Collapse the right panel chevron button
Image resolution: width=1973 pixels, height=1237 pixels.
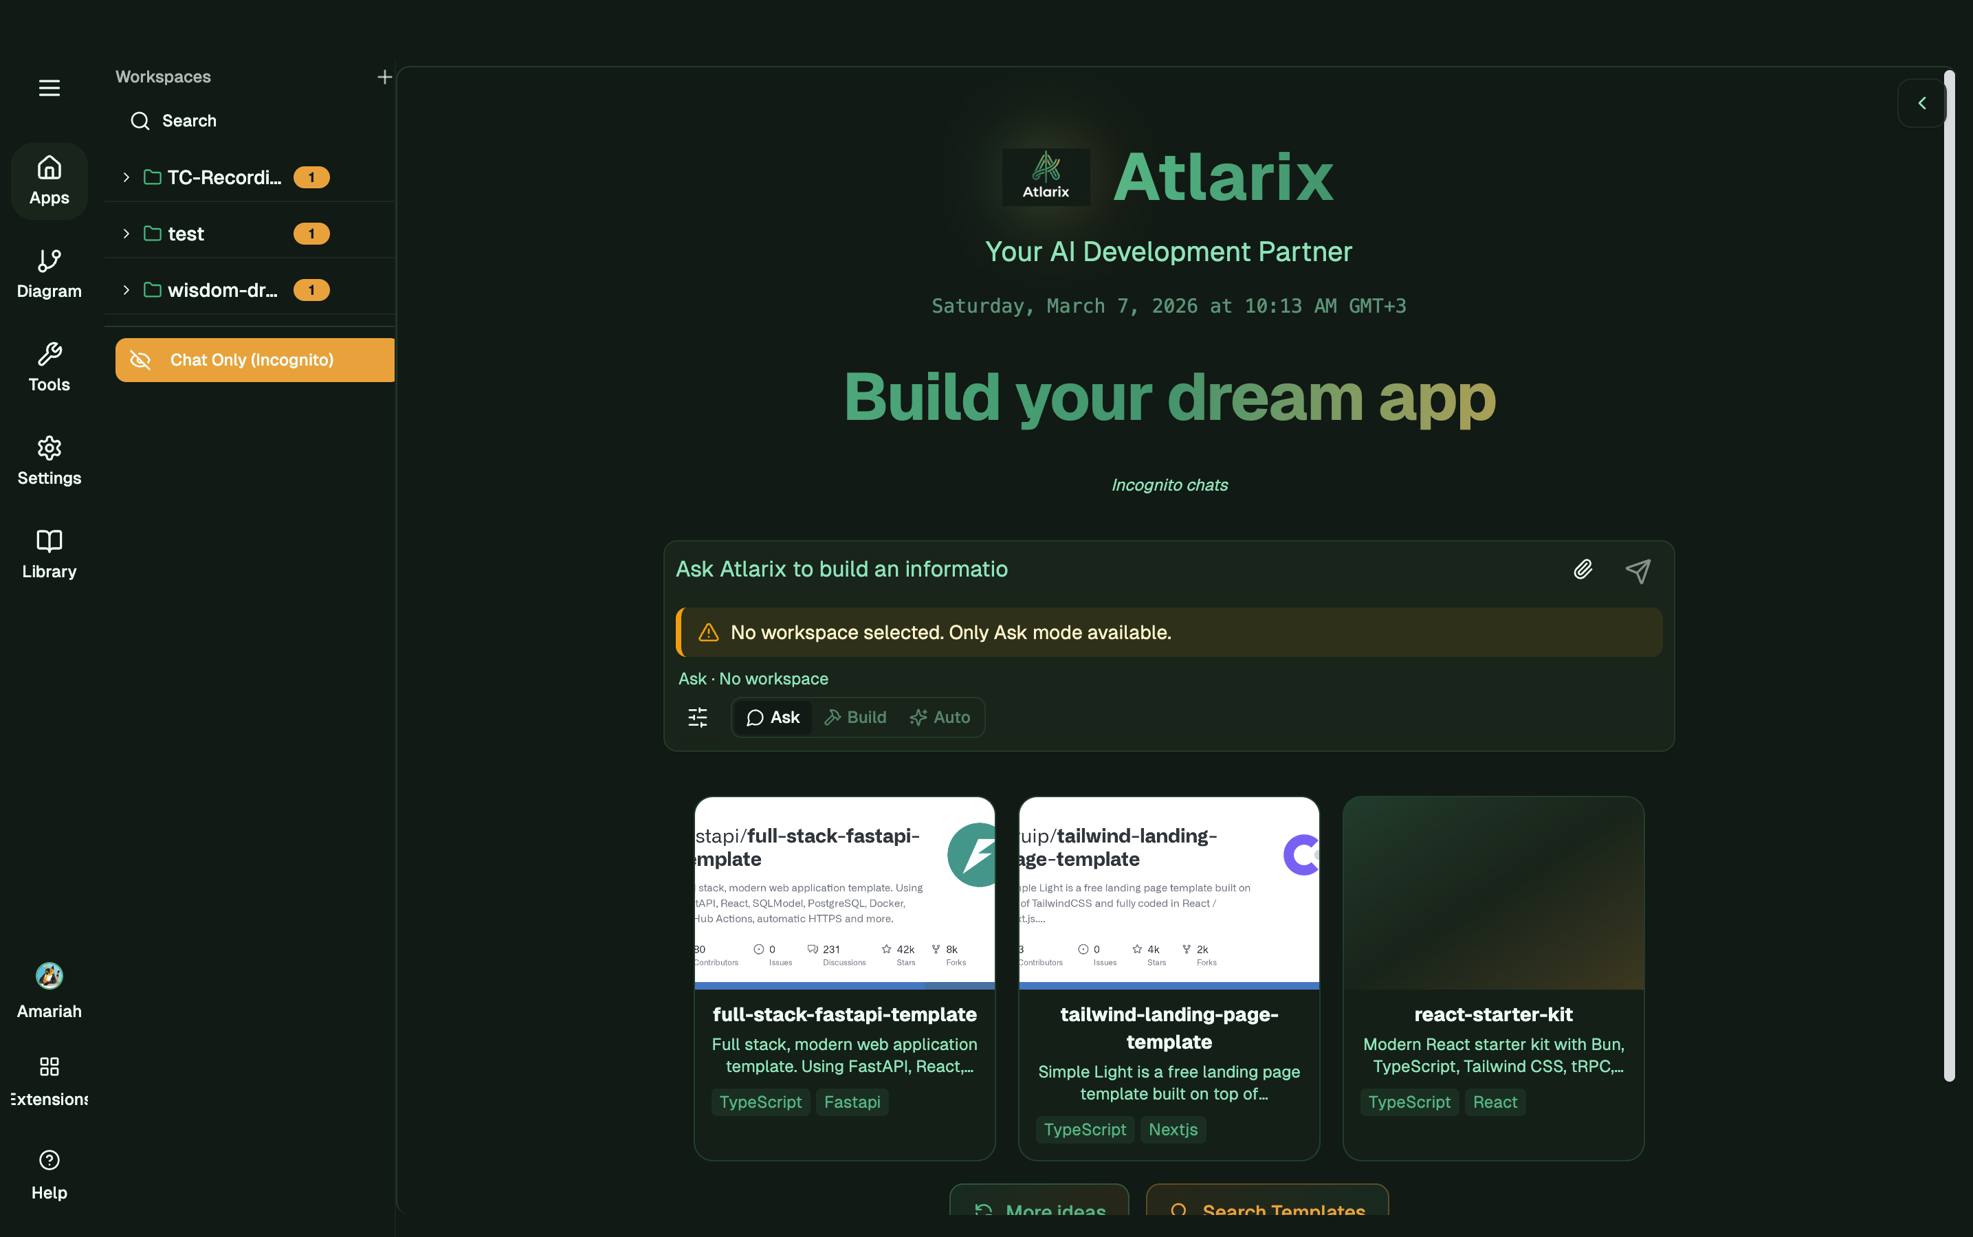click(1921, 103)
